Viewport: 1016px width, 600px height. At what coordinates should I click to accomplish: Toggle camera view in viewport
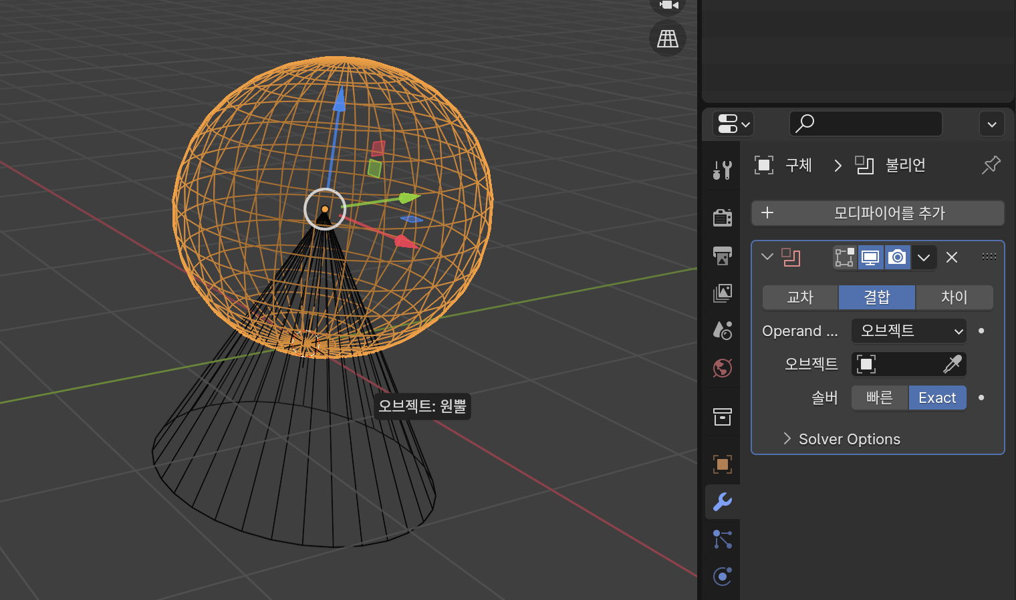667,5
